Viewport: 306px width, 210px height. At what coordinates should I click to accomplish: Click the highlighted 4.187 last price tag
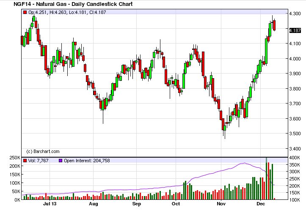(295, 30)
